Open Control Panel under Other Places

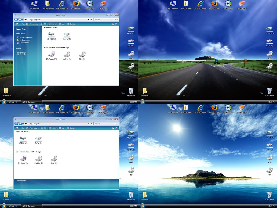24,43
